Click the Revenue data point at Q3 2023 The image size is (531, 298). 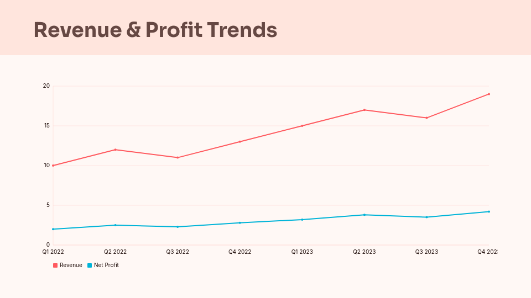426,118
